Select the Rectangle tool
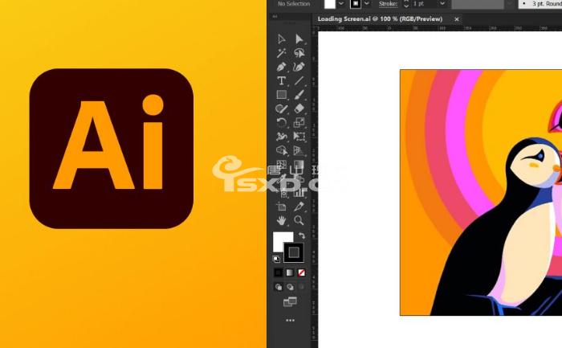 point(281,95)
